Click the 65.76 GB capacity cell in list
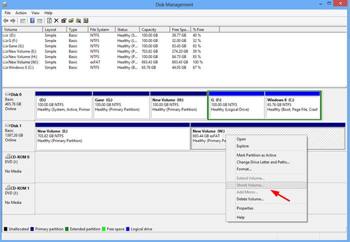The image size is (350, 242). coord(148,67)
